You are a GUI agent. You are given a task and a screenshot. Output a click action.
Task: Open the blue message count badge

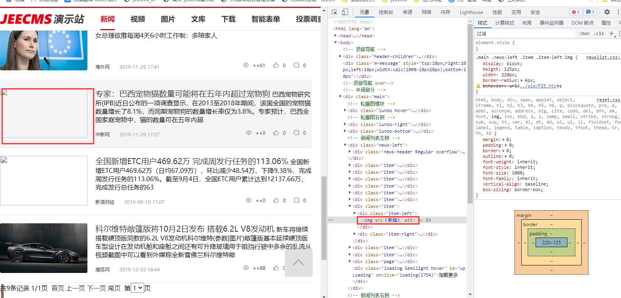pyautogui.click(x=590, y=12)
